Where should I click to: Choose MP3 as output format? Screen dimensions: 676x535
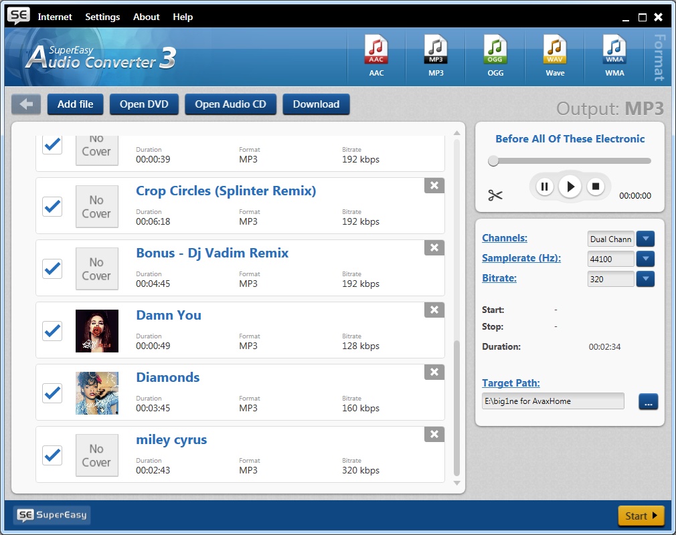[436, 53]
